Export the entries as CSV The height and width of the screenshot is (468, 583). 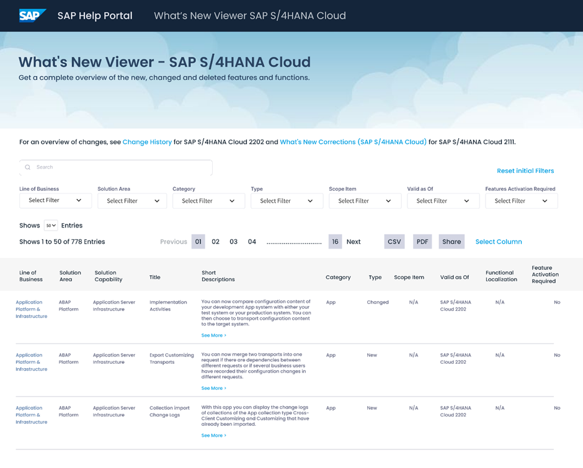point(394,242)
